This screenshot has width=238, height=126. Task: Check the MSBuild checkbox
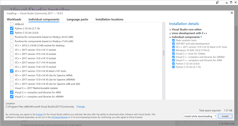coord(12,24)
